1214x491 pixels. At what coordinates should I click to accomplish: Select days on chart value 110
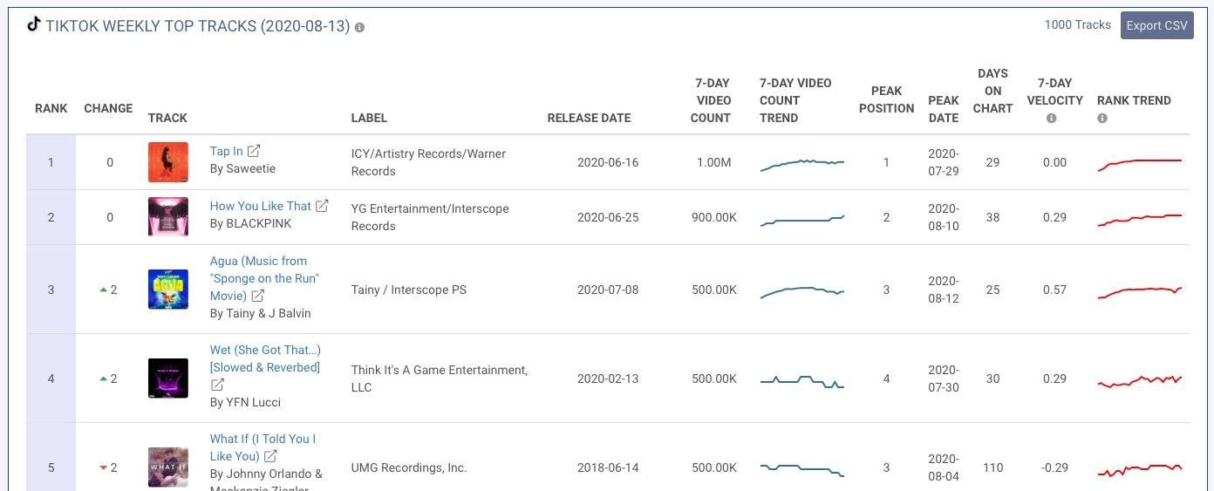(x=992, y=467)
